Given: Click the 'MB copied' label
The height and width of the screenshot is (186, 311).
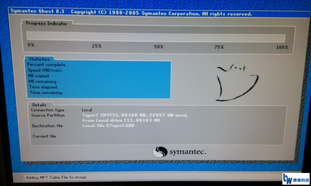Looking at the screenshot, I should pyautogui.click(x=38, y=76).
